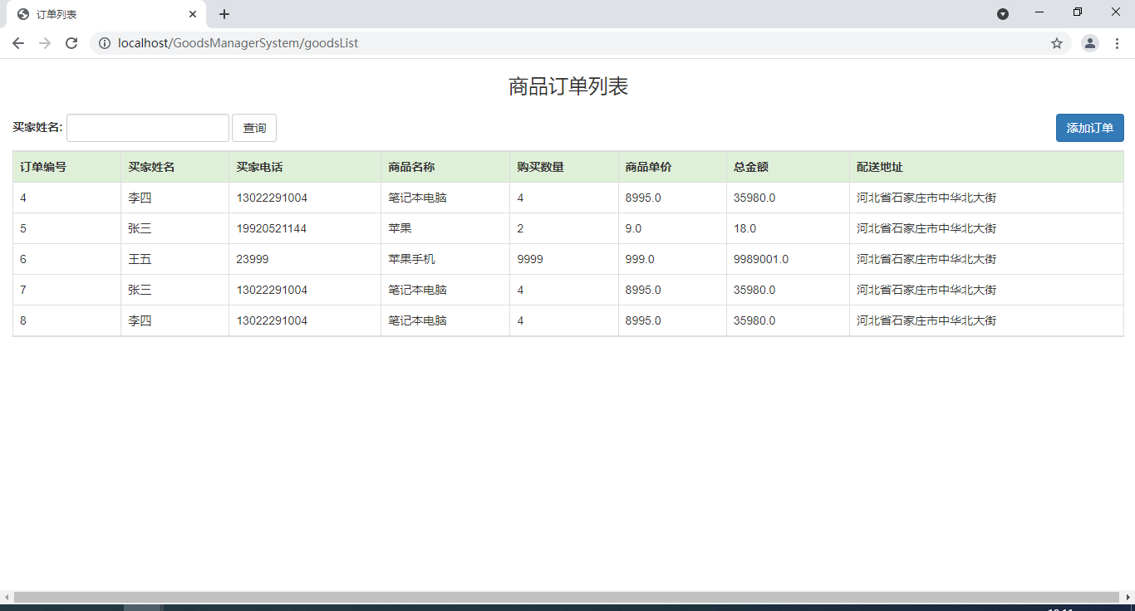The height and width of the screenshot is (611, 1135).
Task: Click buyer name 王五
Action: [x=140, y=259]
